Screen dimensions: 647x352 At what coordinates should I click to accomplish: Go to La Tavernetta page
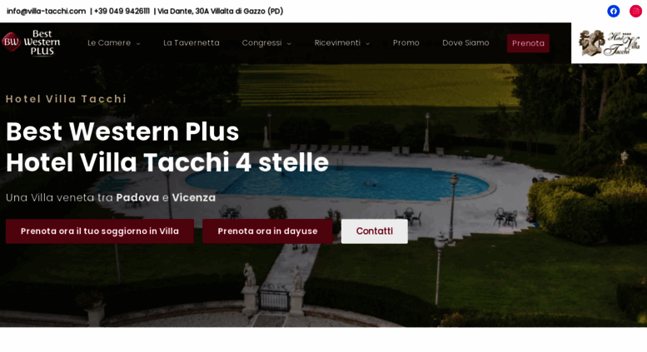(x=192, y=43)
